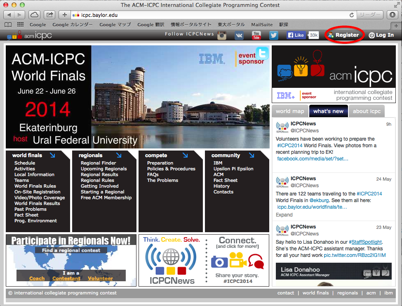The image size is (402, 306).
Task: Switch to the about icpc tab
Action: coord(367,111)
